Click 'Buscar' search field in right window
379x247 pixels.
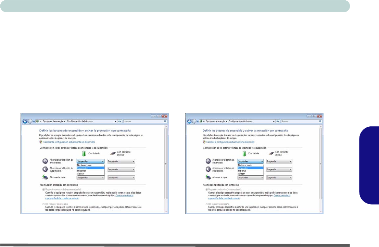coord(302,121)
